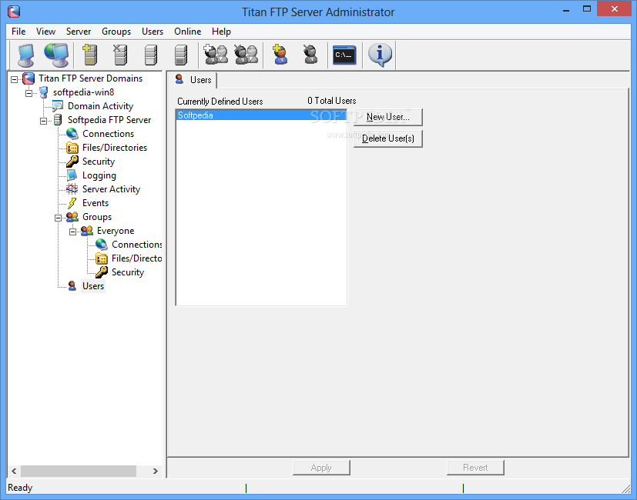Click the add new server toolbar icon
This screenshot has height=500, width=637.
coord(90,55)
